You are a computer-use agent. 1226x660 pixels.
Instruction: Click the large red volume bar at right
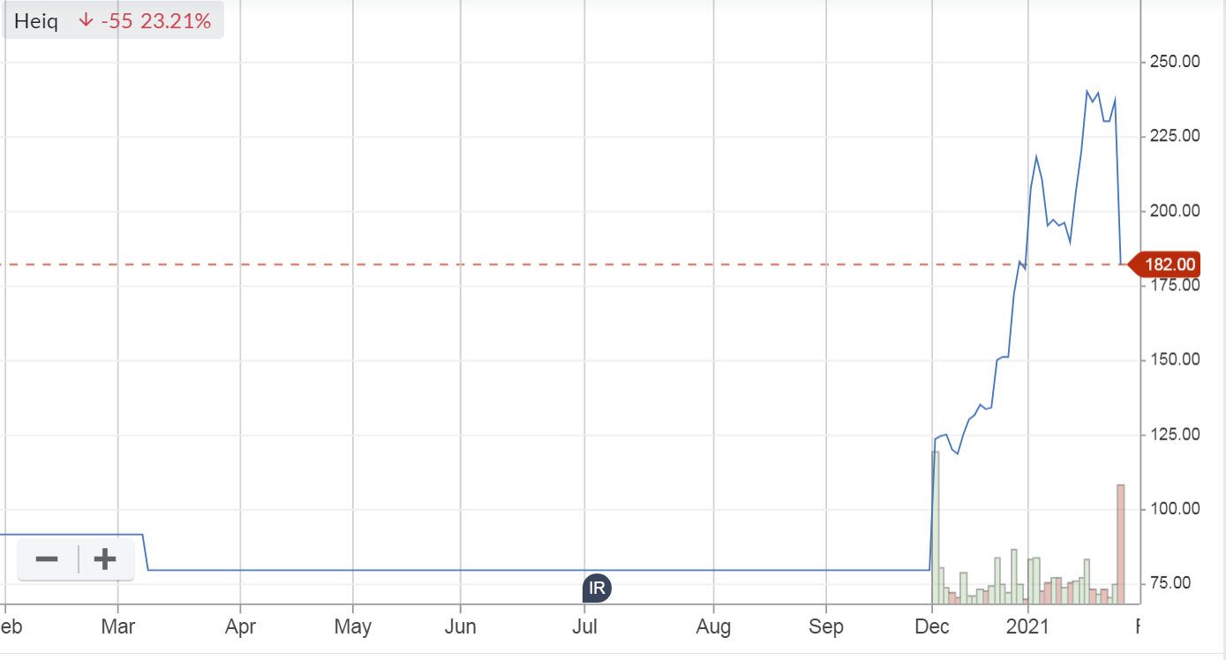coord(1120,543)
